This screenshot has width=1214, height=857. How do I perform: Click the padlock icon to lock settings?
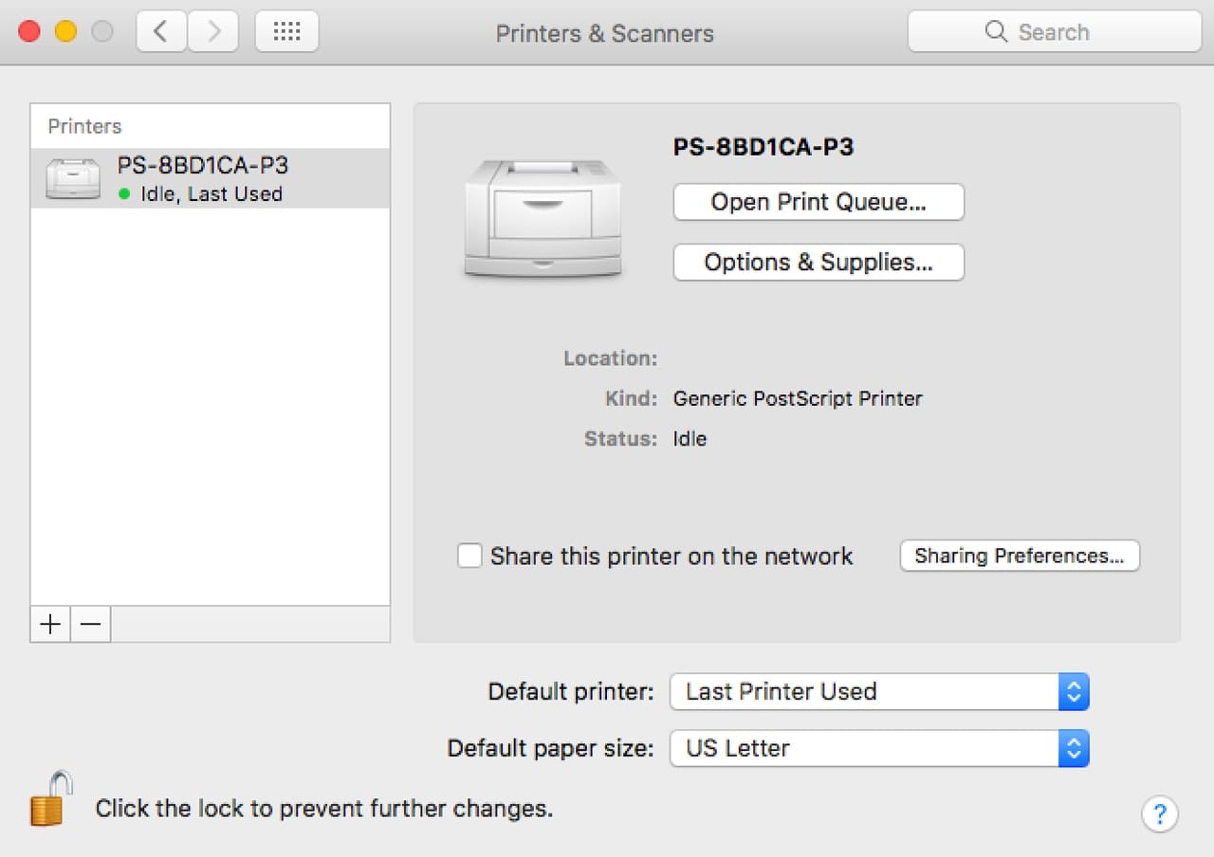50,799
